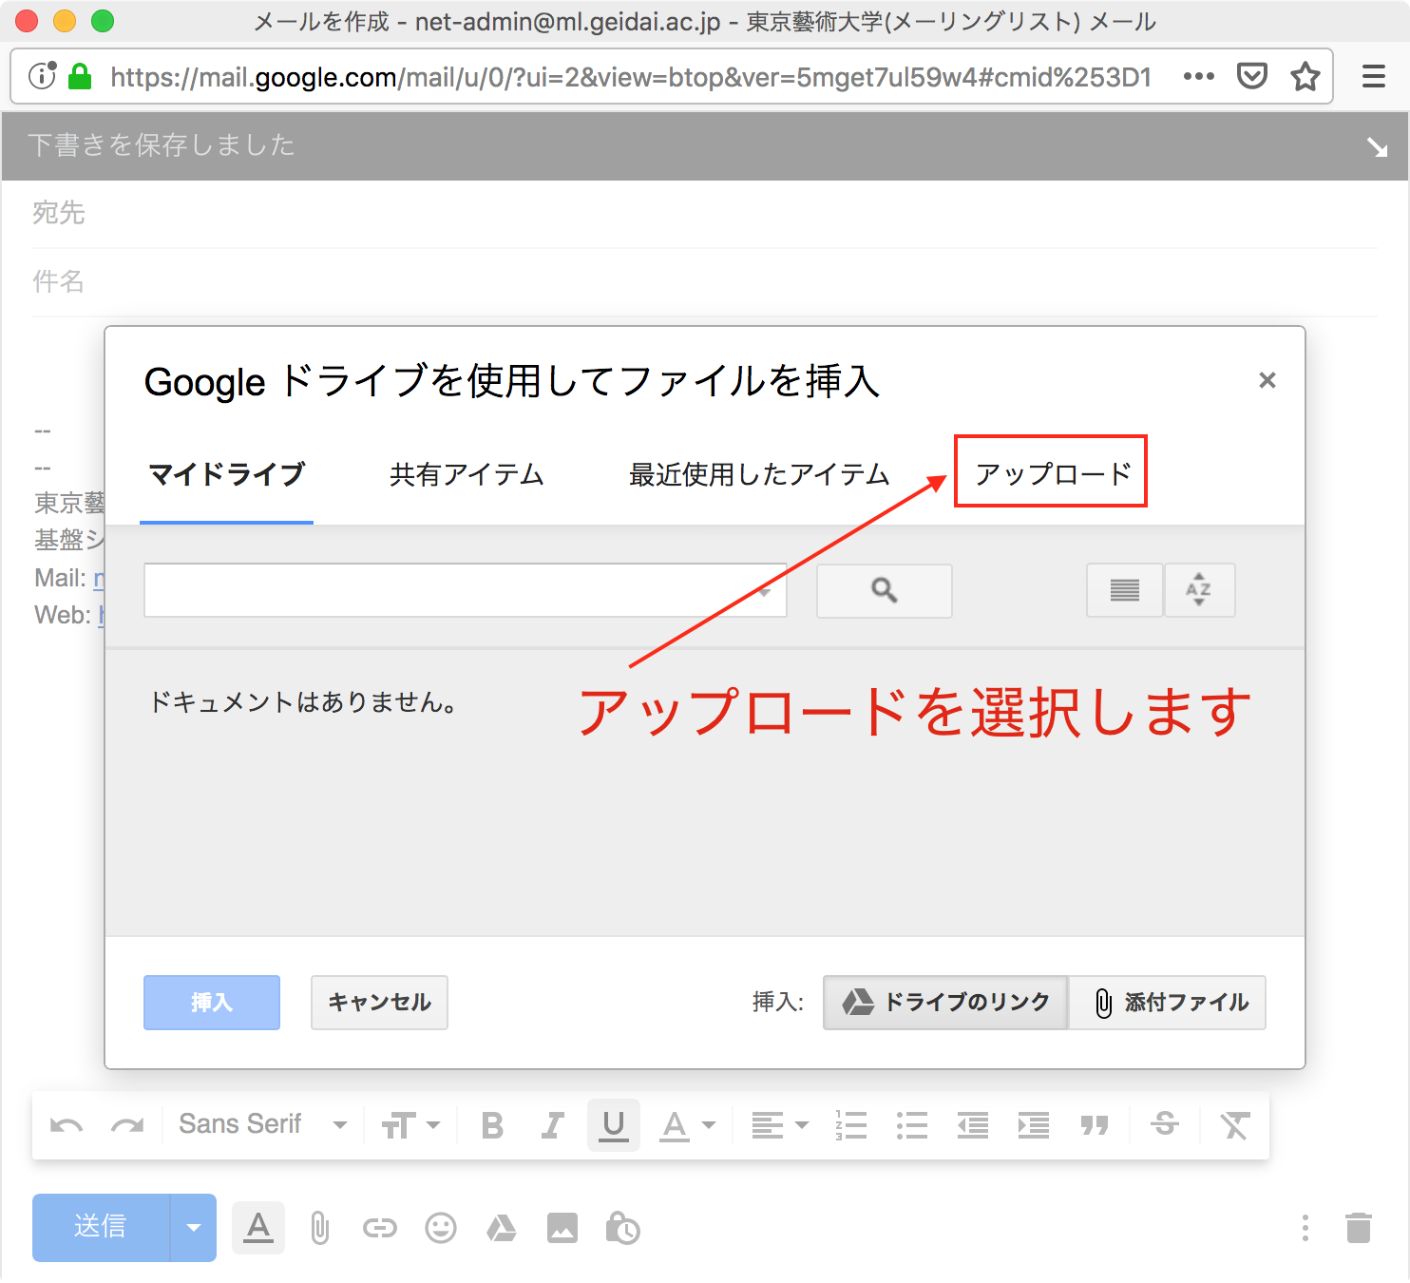Insert a photo into the message
This screenshot has height=1283, width=1410.
[562, 1227]
